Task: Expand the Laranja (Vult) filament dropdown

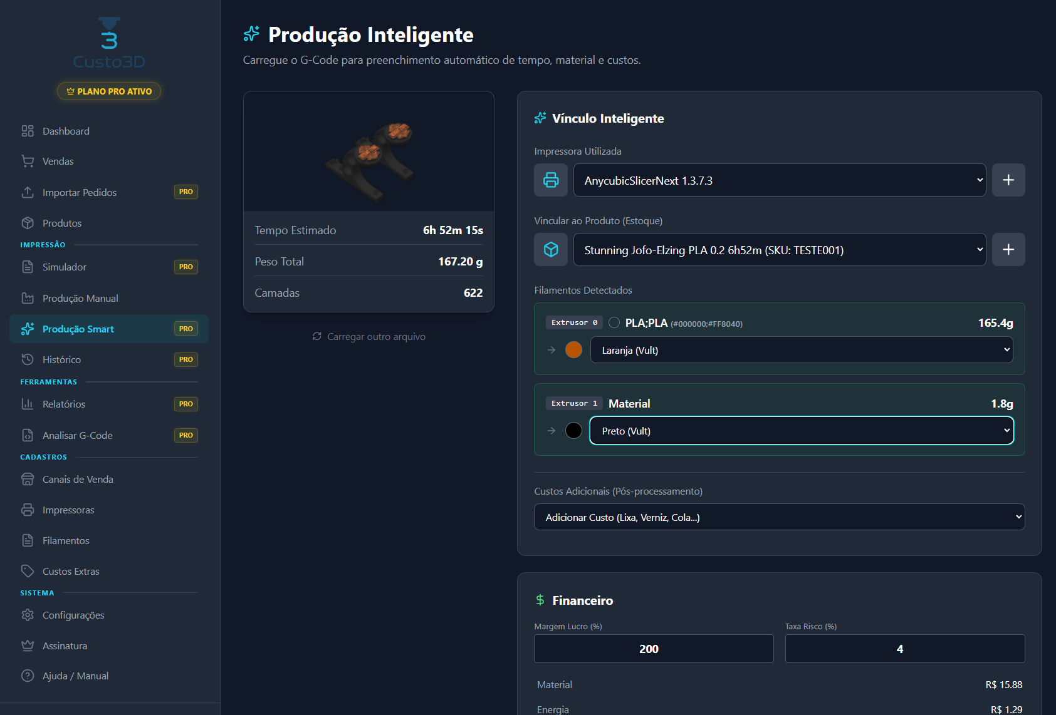Action: [x=801, y=350]
